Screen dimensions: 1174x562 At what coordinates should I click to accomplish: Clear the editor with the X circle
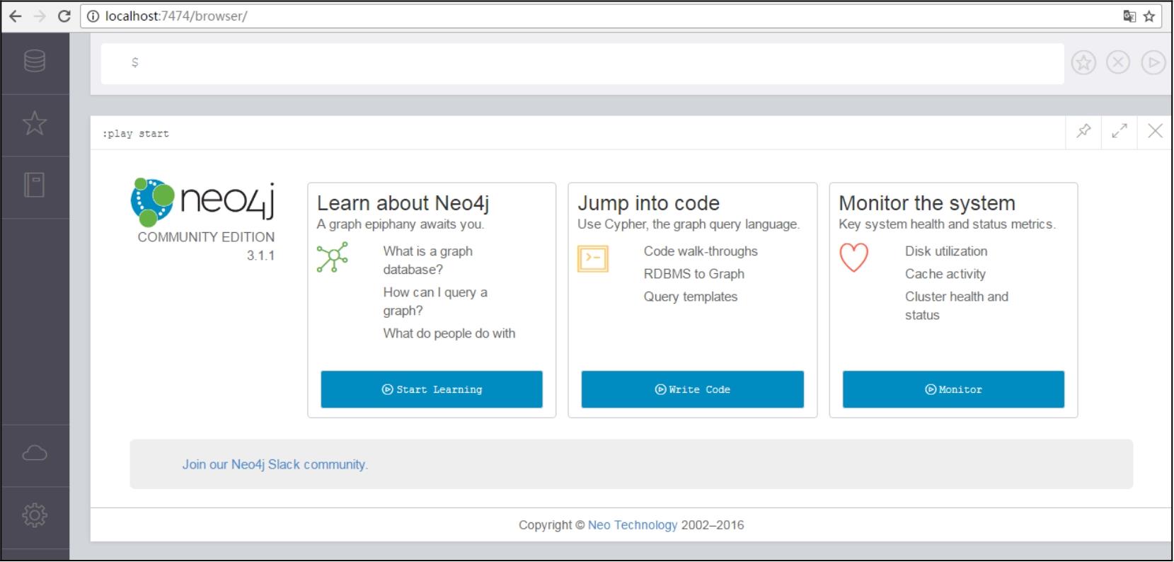click(1118, 63)
